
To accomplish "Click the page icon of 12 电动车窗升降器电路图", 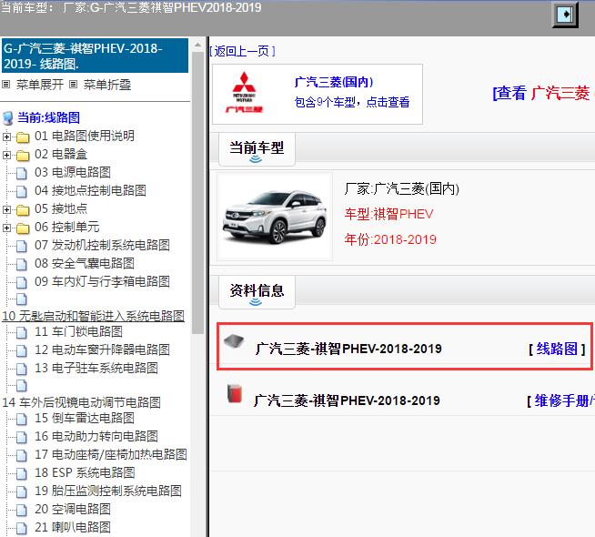I will coord(22,350).
